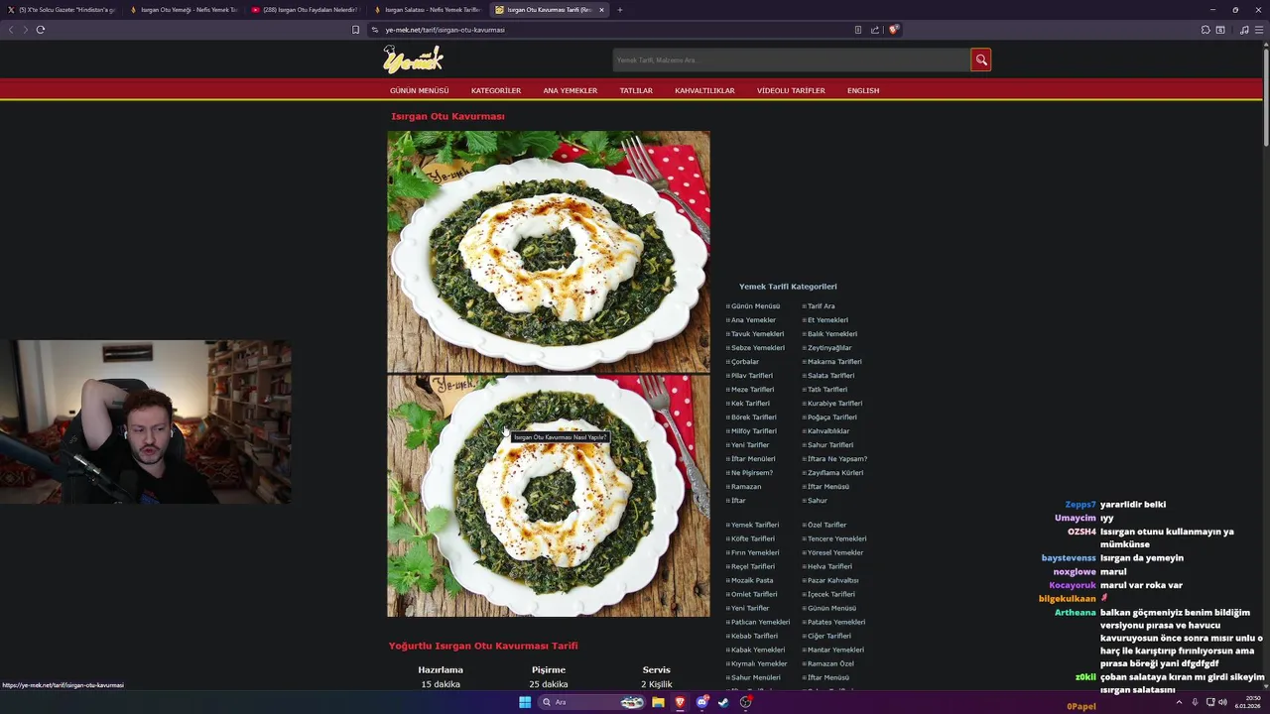The image size is (1270, 714).
Task: Open a new tab with plus button
Action: click(620, 10)
